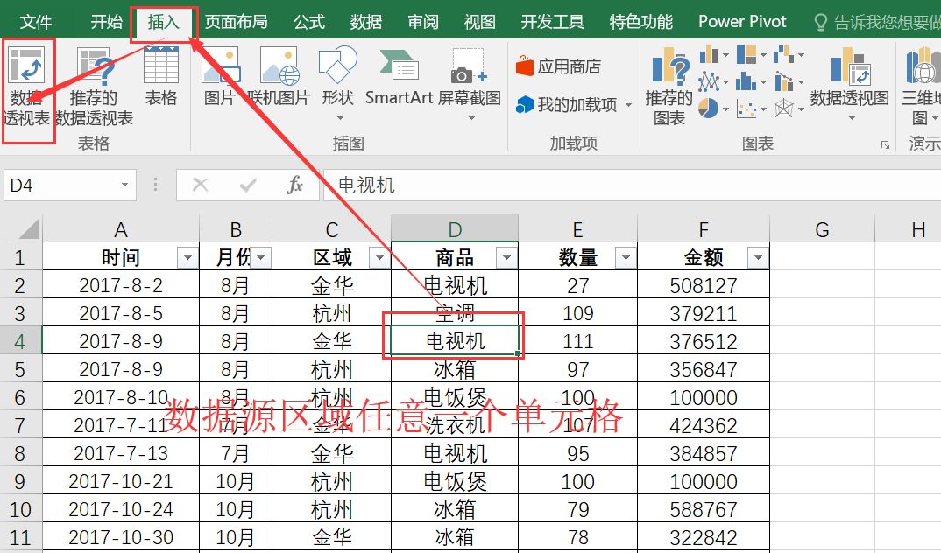The image size is (941, 553).
Task: Expand the 形状 dropdown arrow
Action: pyautogui.click(x=340, y=118)
